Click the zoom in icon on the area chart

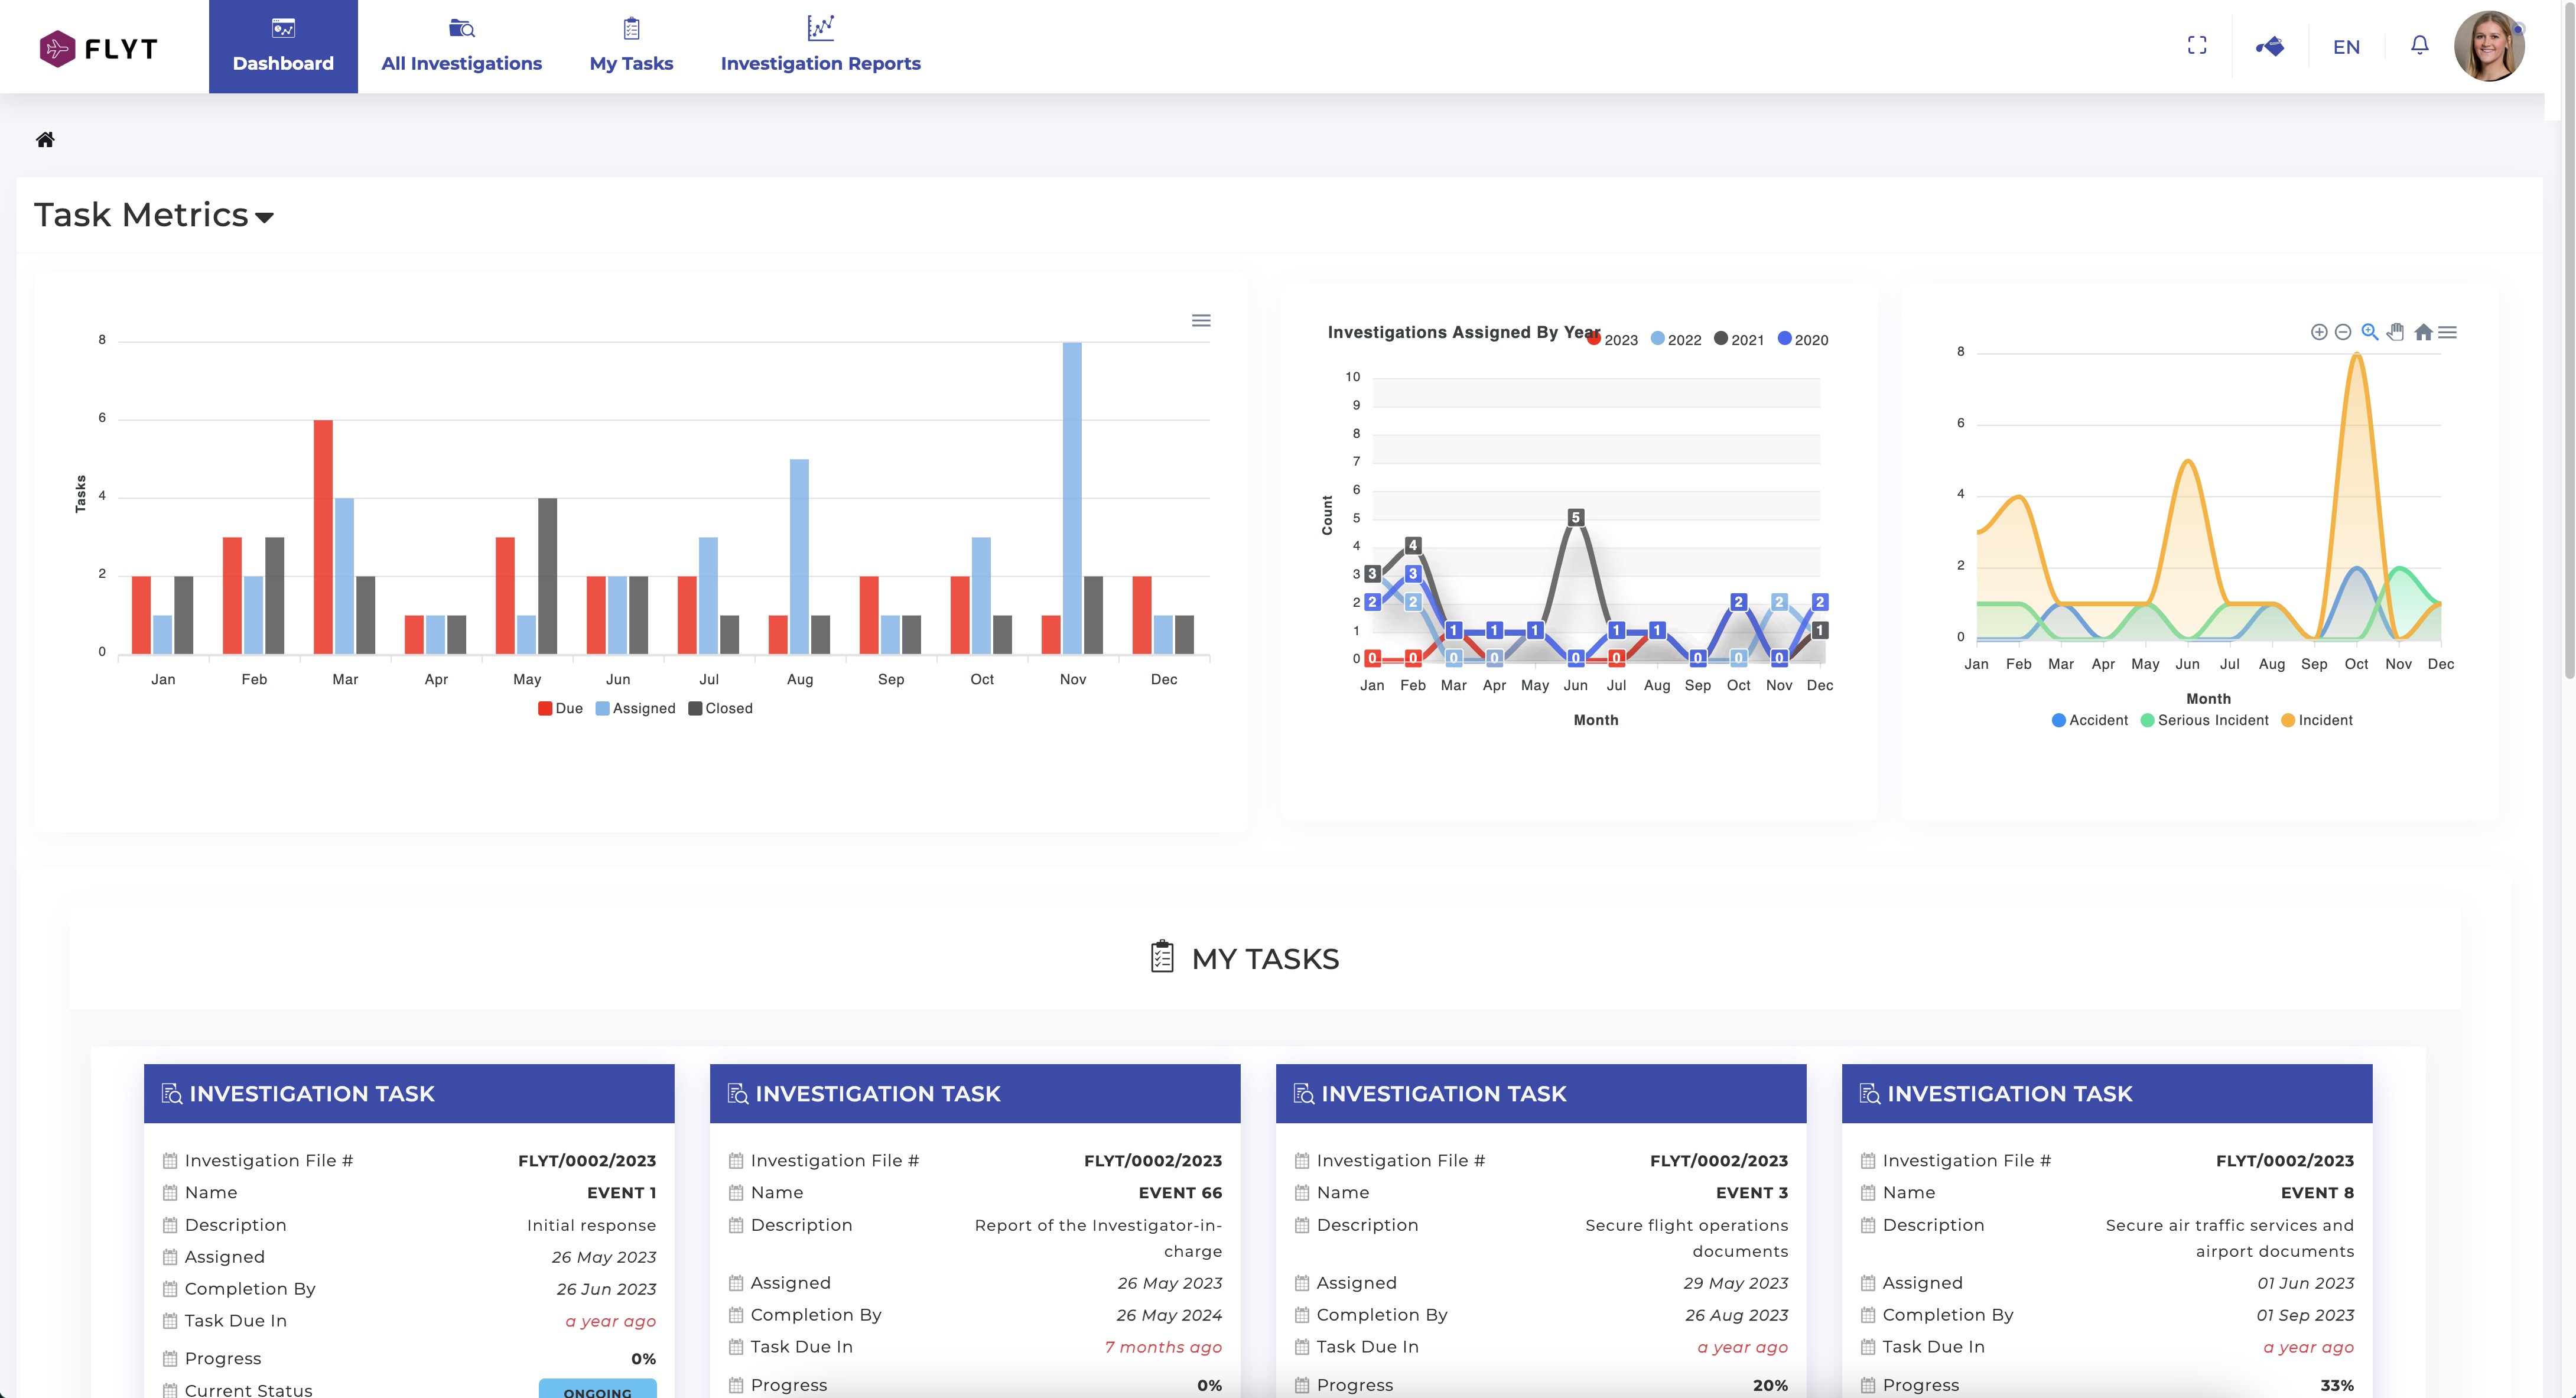pyautogui.click(x=2319, y=332)
